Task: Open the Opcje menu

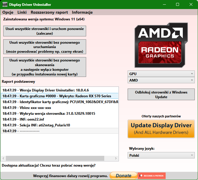Action: tap(8, 12)
